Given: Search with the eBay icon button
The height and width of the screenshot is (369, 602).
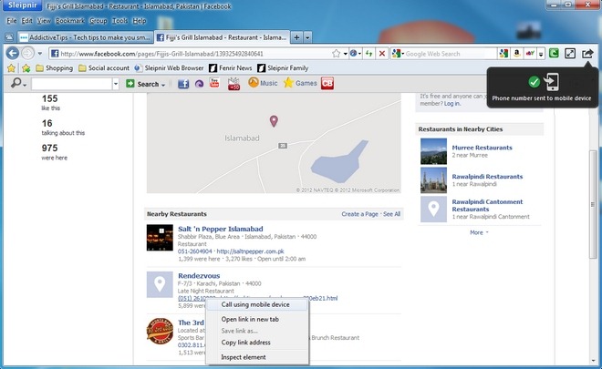Looking at the screenshot, I should pos(530,54).
